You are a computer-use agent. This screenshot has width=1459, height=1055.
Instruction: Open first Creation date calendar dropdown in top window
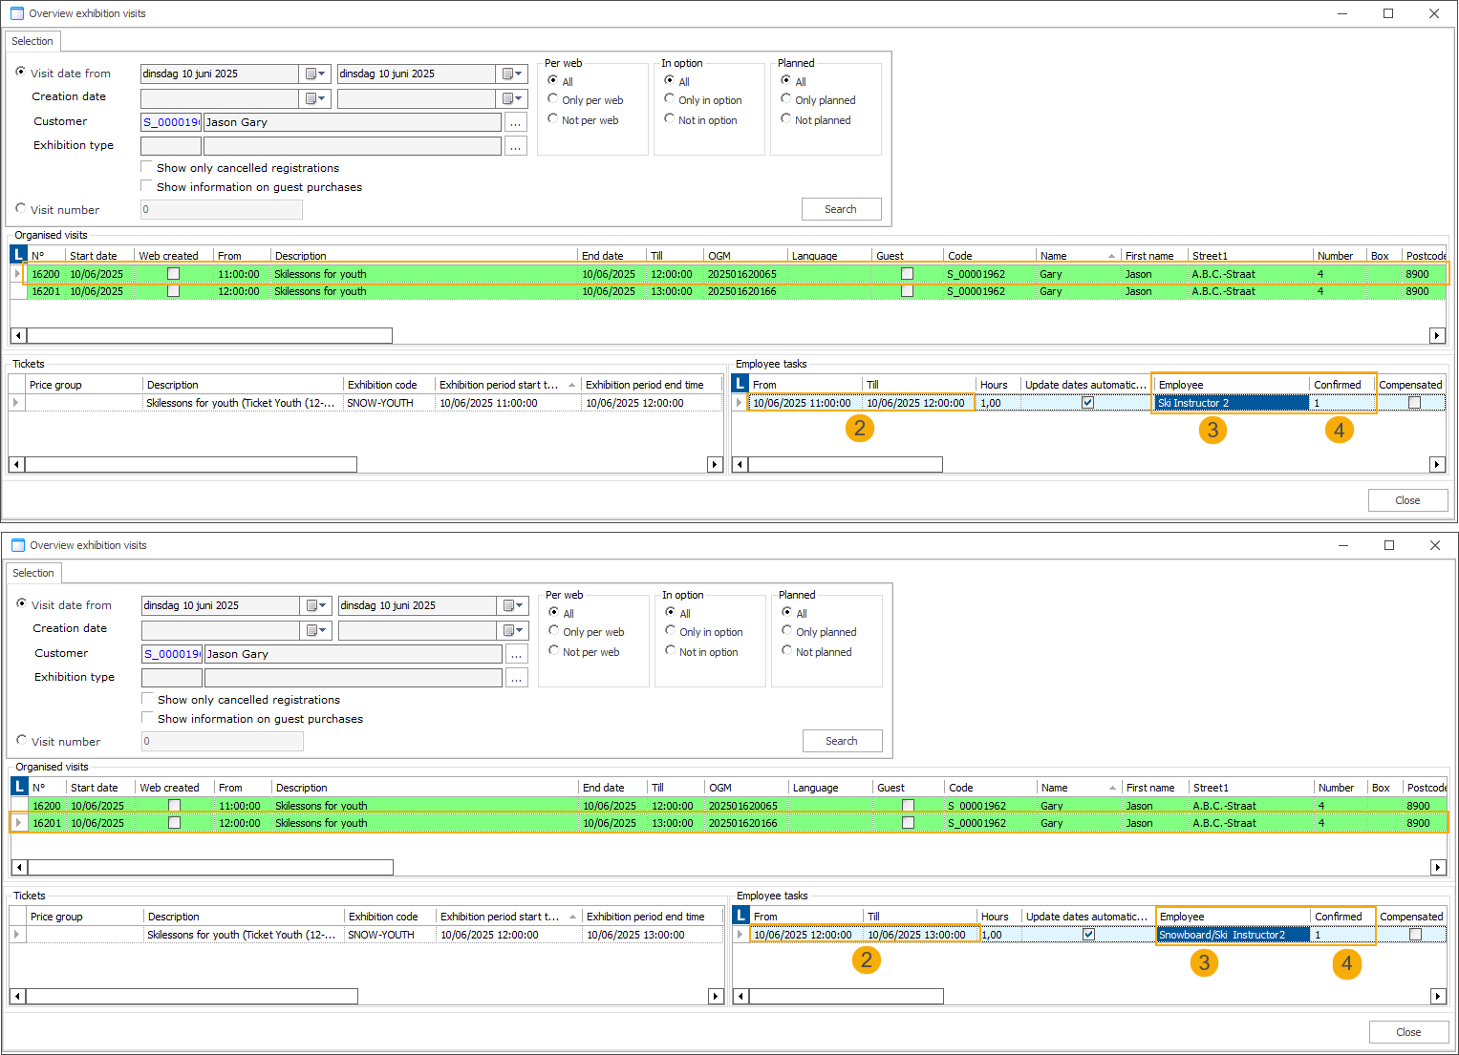click(315, 98)
